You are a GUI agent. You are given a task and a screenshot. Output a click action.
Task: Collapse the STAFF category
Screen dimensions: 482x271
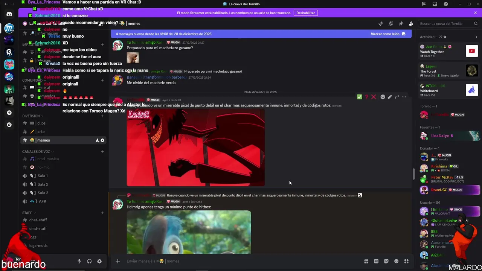point(29,213)
